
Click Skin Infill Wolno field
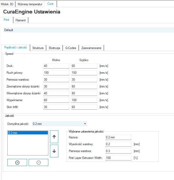click(x=56, y=107)
